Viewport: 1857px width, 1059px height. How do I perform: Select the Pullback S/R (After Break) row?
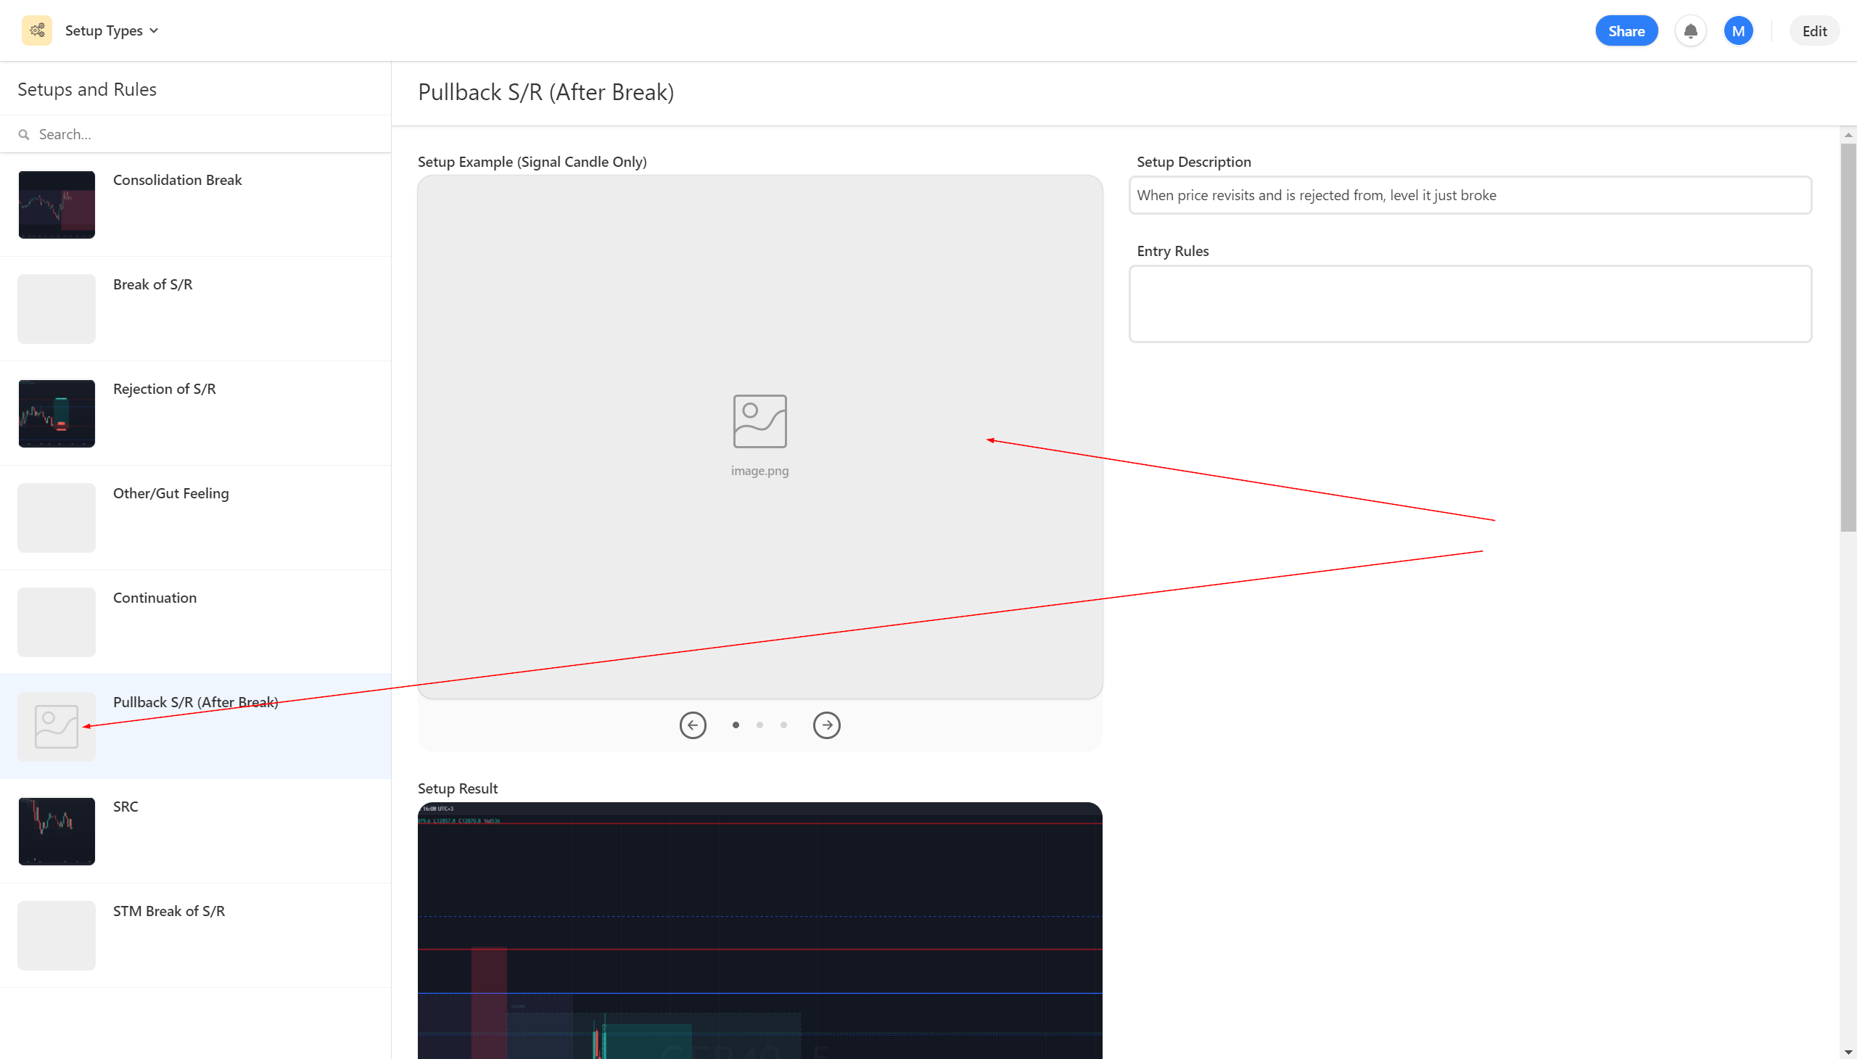click(x=195, y=726)
